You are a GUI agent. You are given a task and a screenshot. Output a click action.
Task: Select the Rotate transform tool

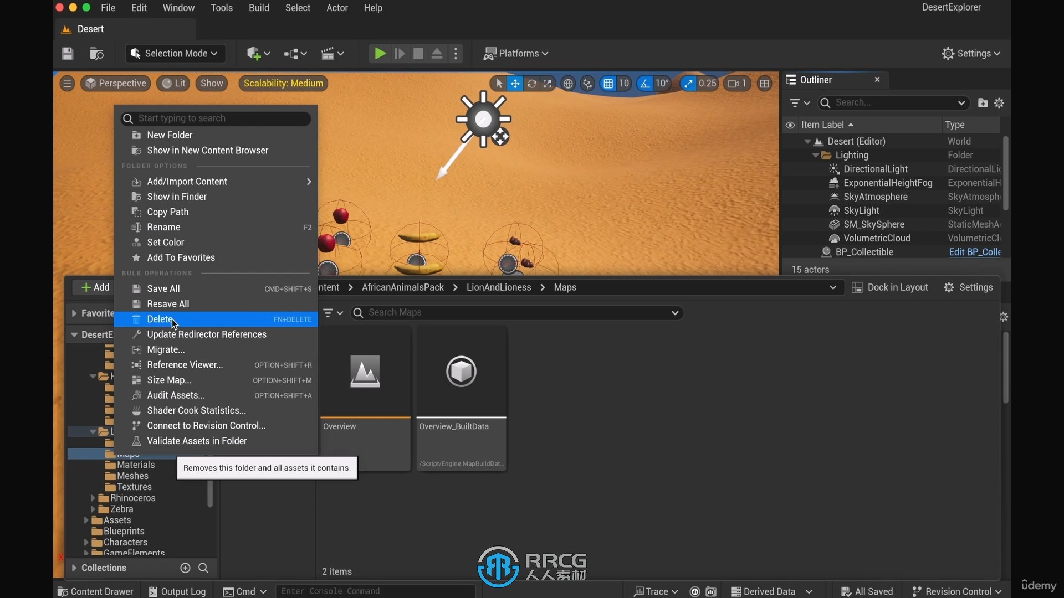point(532,84)
